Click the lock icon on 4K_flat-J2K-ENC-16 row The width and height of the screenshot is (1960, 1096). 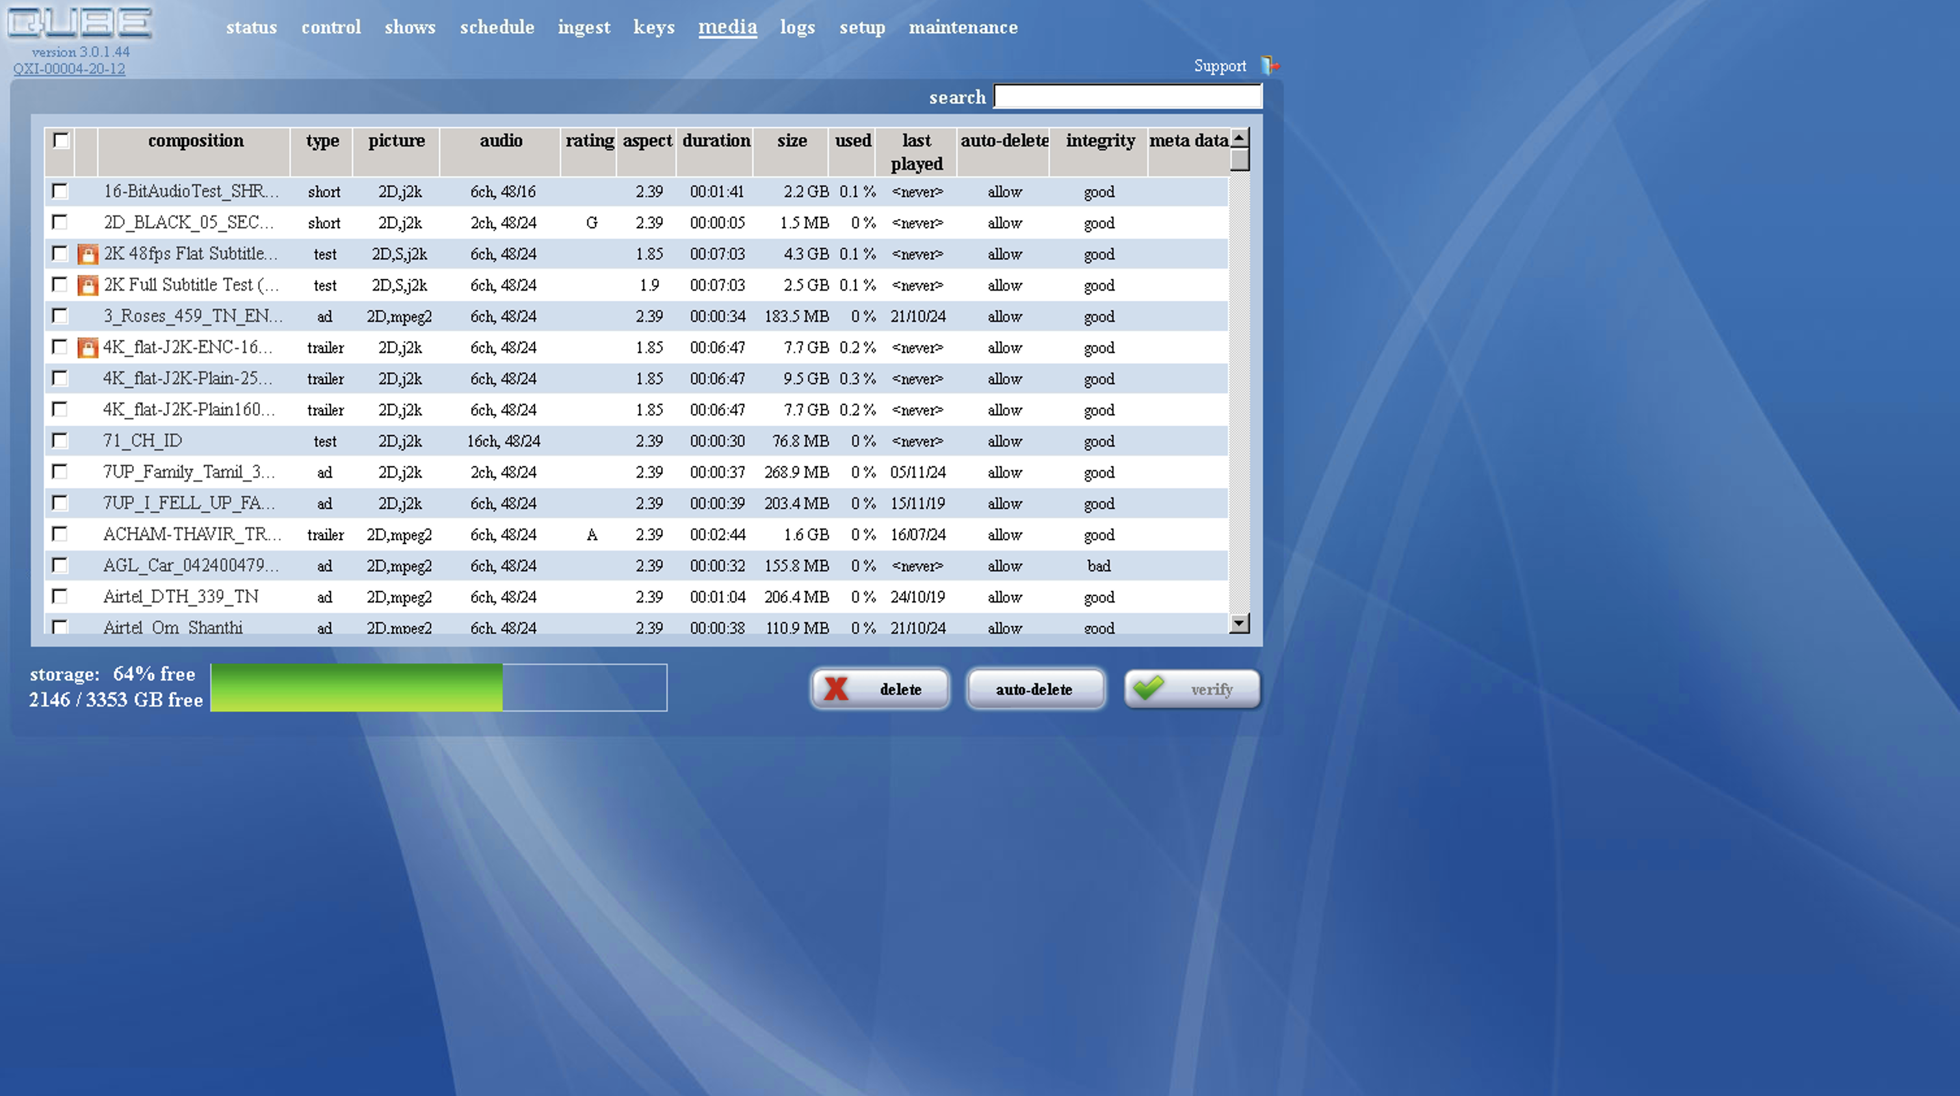tap(88, 348)
